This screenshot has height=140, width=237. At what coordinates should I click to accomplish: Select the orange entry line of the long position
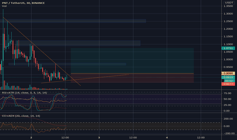coord(132,73)
